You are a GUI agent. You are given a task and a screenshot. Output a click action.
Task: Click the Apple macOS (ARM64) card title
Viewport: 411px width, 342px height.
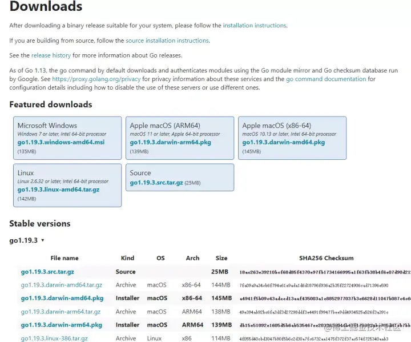[165, 126]
